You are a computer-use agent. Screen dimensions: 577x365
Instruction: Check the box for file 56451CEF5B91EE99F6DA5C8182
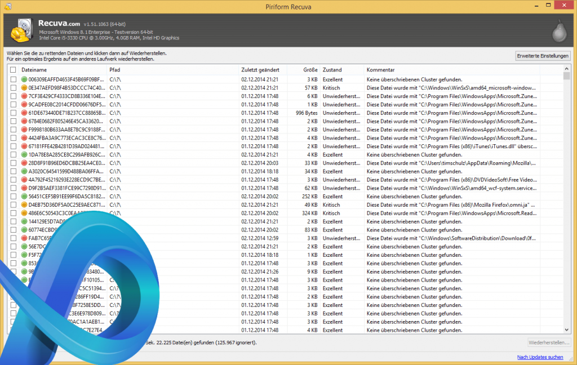coord(14,197)
